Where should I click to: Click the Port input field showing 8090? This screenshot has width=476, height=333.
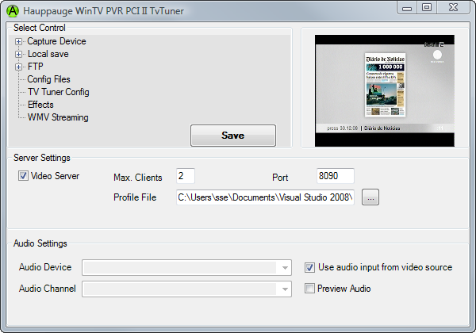pos(336,176)
